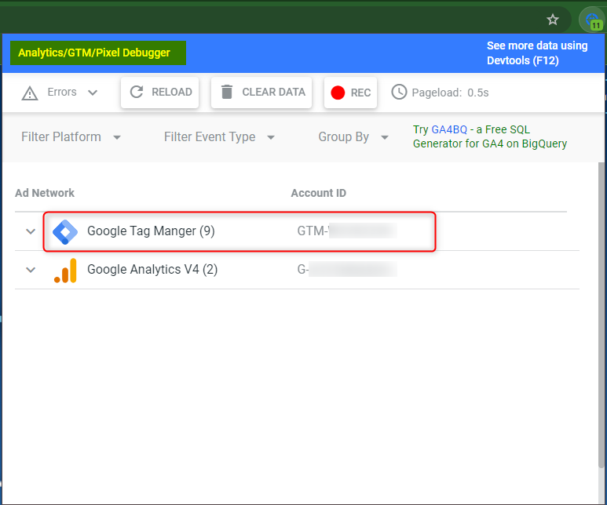607x505 pixels.
Task: Click the Google Analytics bar chart icon
Action: [x=65, y=271]
